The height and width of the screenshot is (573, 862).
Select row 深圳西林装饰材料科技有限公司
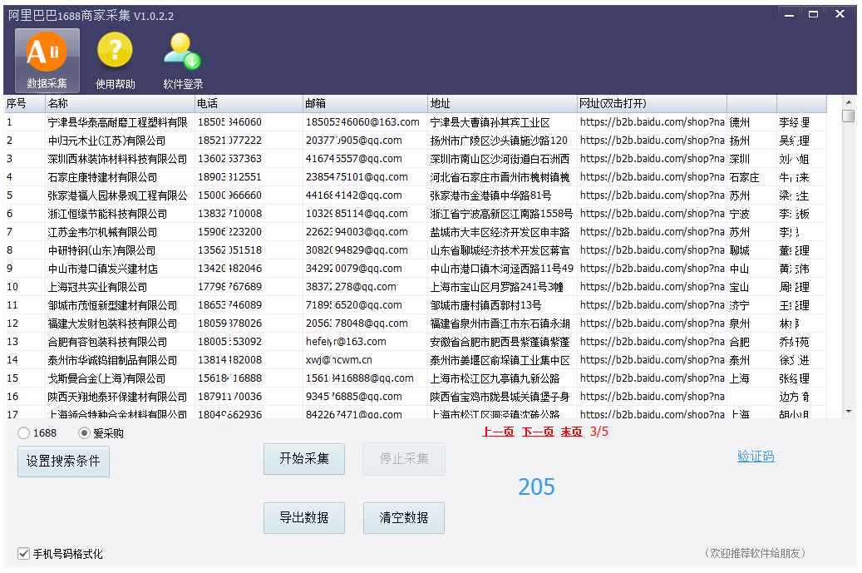[x=416, y=158]
